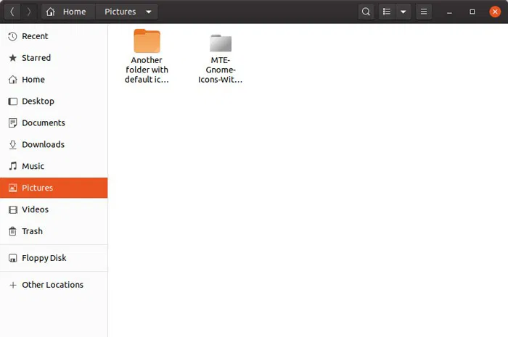508x337 pixels.
Task: Open the view options dropdown arrow
Action: [403, 12]
